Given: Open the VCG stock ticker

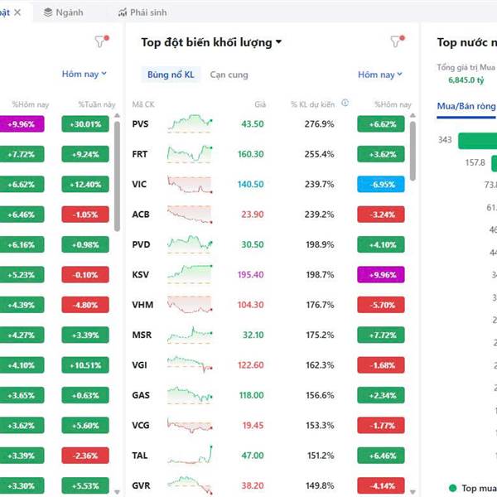Looking at the screenshot, I should click(141, 425).
